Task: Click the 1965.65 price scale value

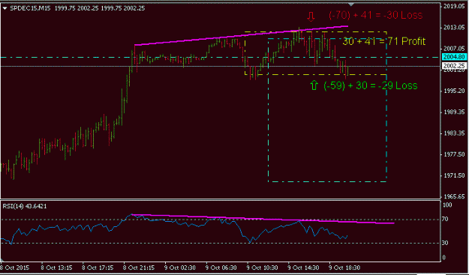Action: tap(454, 197)
